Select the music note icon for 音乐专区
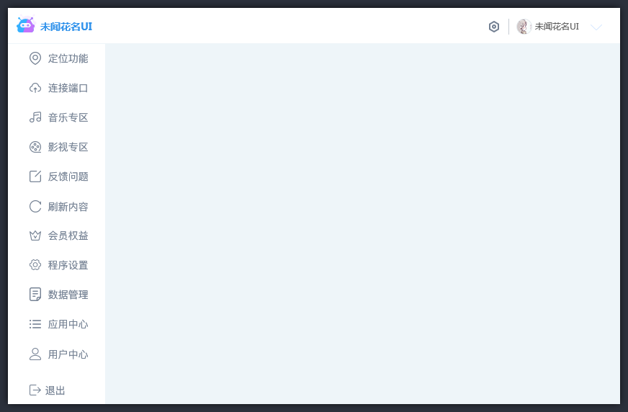 coord(35,117)
